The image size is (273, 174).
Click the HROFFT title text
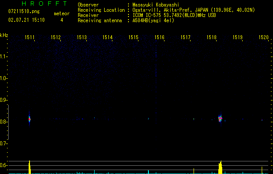coord(44,3)
